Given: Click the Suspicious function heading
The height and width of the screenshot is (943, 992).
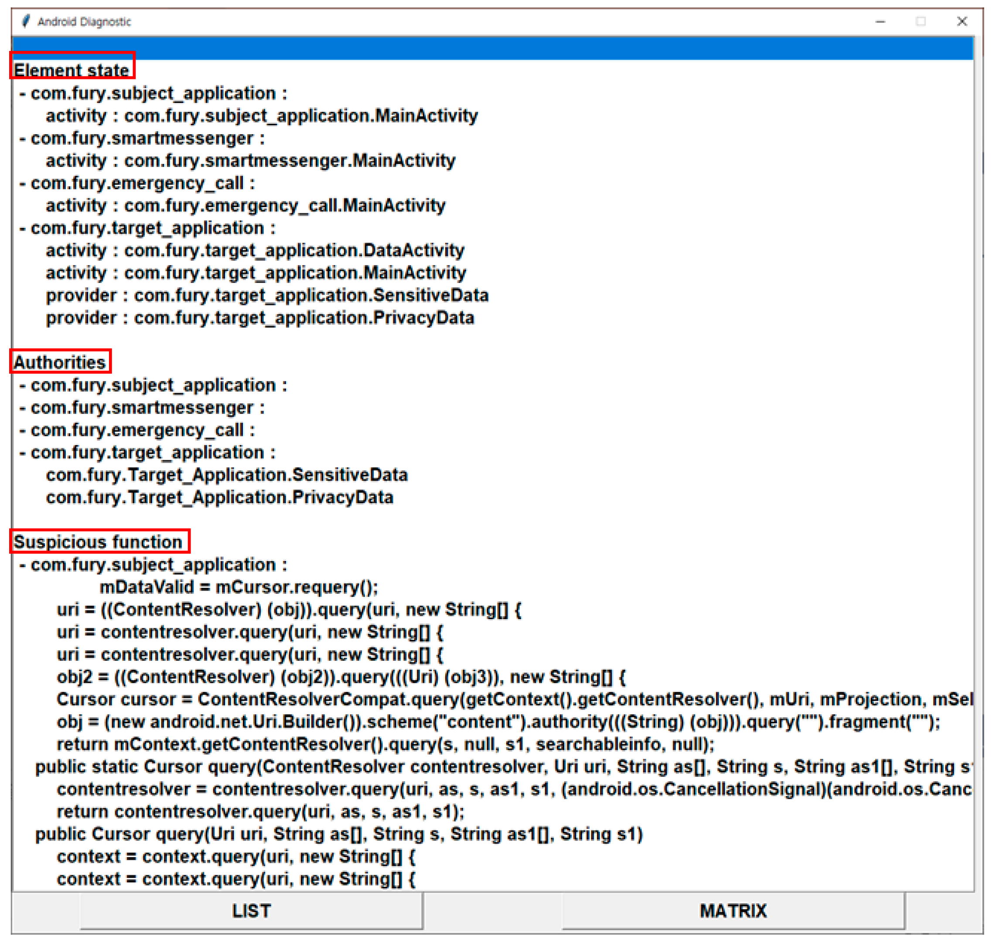Looking at the screenshot, I should pos(98,541).
